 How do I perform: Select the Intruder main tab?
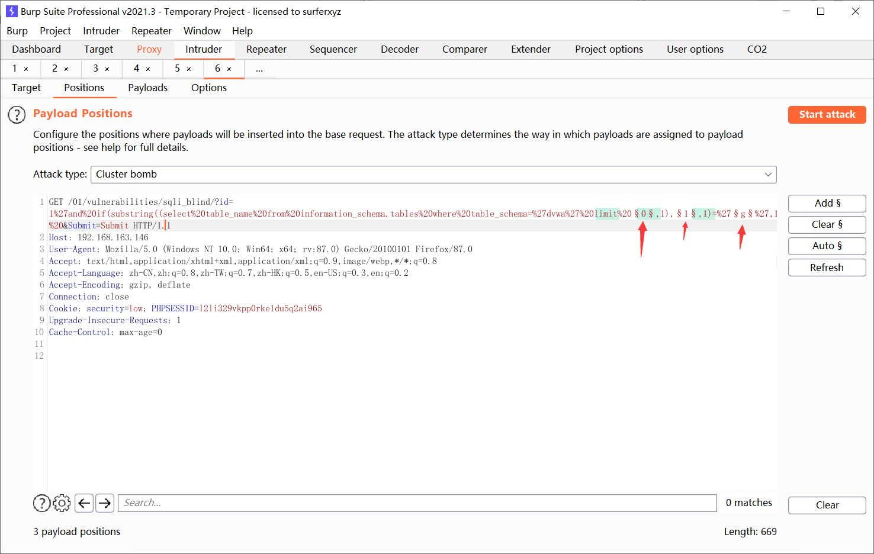pyautogui.click(x=204, y=49)
